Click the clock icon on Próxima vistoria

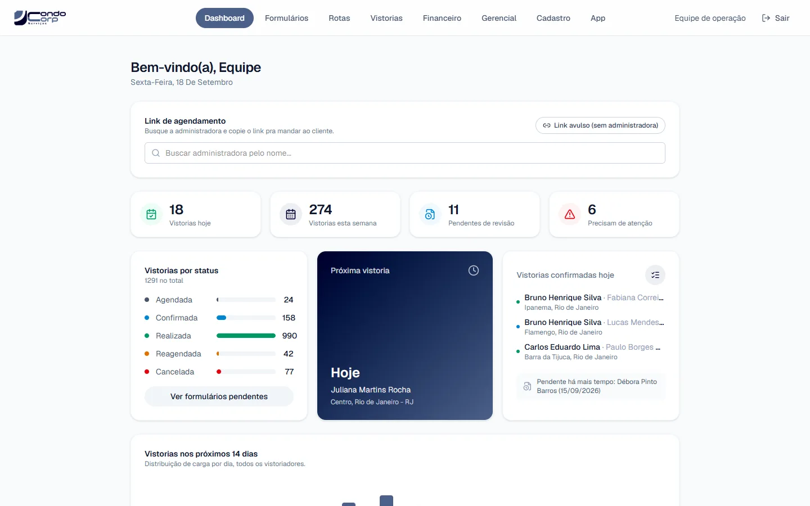[474, 270]
